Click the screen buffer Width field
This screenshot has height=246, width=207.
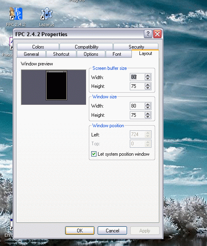point(137,77)
